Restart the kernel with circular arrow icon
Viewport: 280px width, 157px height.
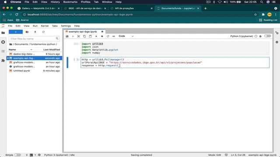[x=108, y=36]
